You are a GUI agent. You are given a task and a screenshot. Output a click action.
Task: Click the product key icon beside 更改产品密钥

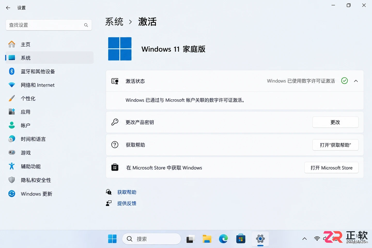(x=115, y=122)
